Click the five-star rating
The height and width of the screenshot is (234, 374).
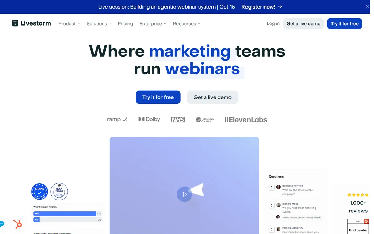(x=358, y=195)
